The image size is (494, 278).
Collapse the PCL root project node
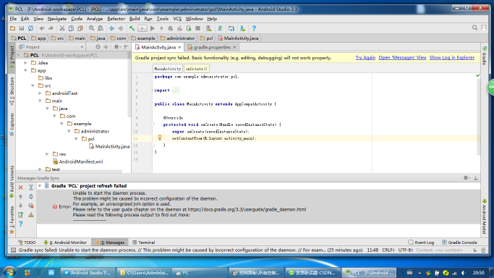click(x=19, y=55)
